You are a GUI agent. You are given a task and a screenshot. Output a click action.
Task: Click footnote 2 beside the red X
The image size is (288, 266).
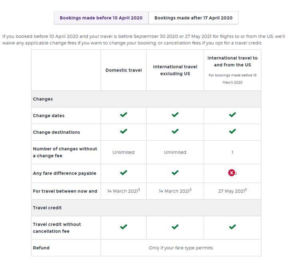tap(236, 174)
